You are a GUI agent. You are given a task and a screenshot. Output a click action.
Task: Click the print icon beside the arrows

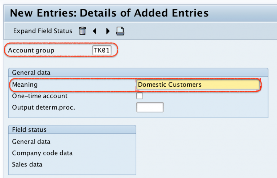click(x=120, y=31)
